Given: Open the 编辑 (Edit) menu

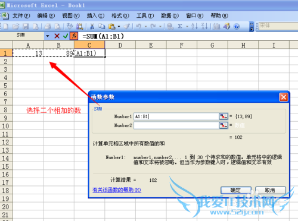Looking at the screenshot, I should (46, 15).
